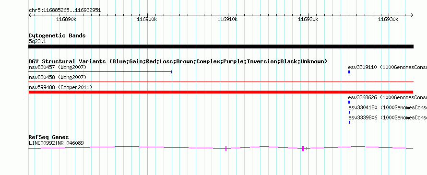
Task: Open the LINC00992|NR_046089 gene label
Action: tap(56, 143)
